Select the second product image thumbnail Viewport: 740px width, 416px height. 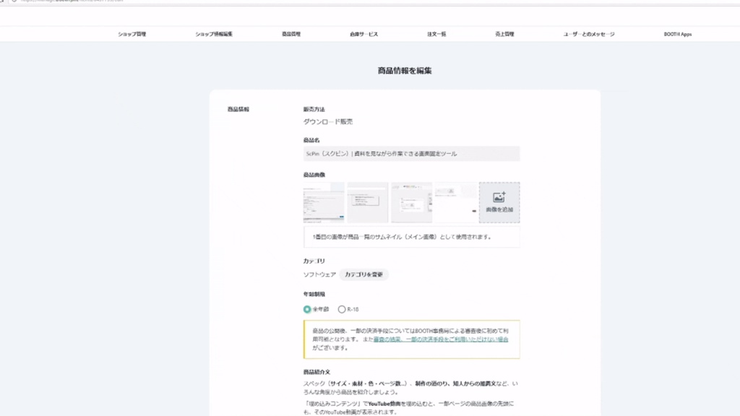click(x=368, y=202)
